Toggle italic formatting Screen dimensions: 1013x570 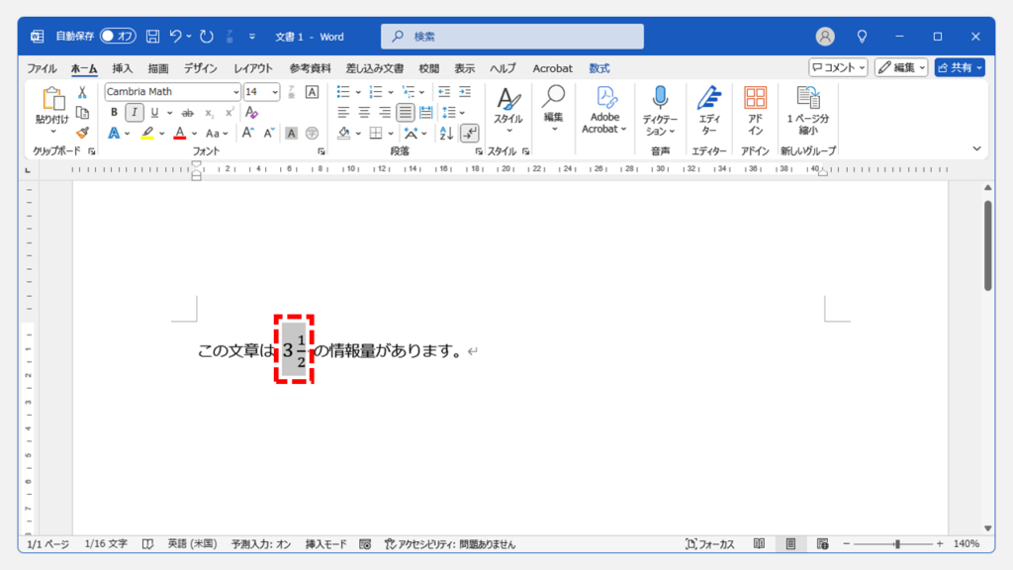(x=135, y=113)
